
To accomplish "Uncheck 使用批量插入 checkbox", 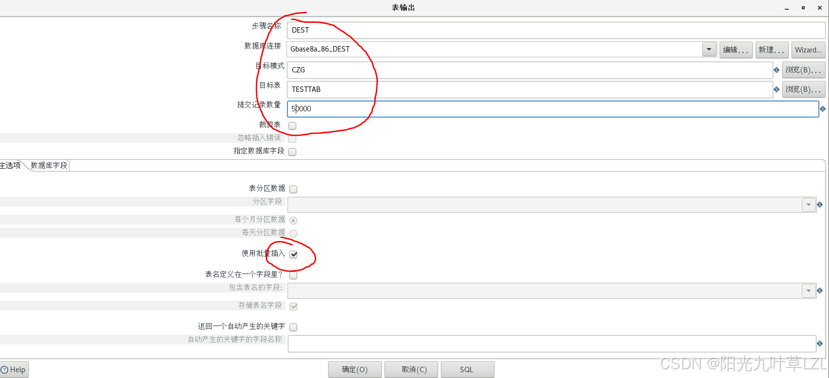I will (x=294, y=254).
